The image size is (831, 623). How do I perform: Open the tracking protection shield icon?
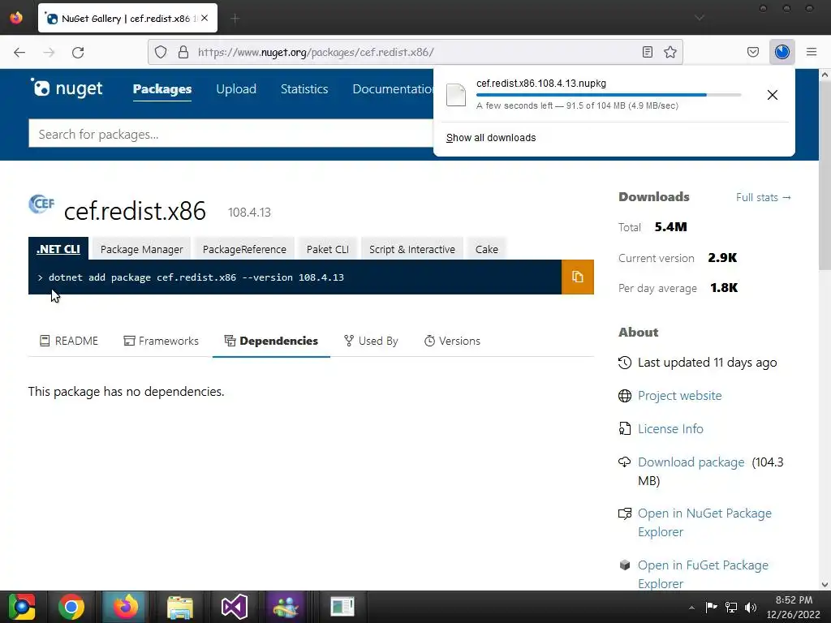161,52
